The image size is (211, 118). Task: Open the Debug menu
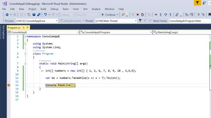tap(54, 9)
